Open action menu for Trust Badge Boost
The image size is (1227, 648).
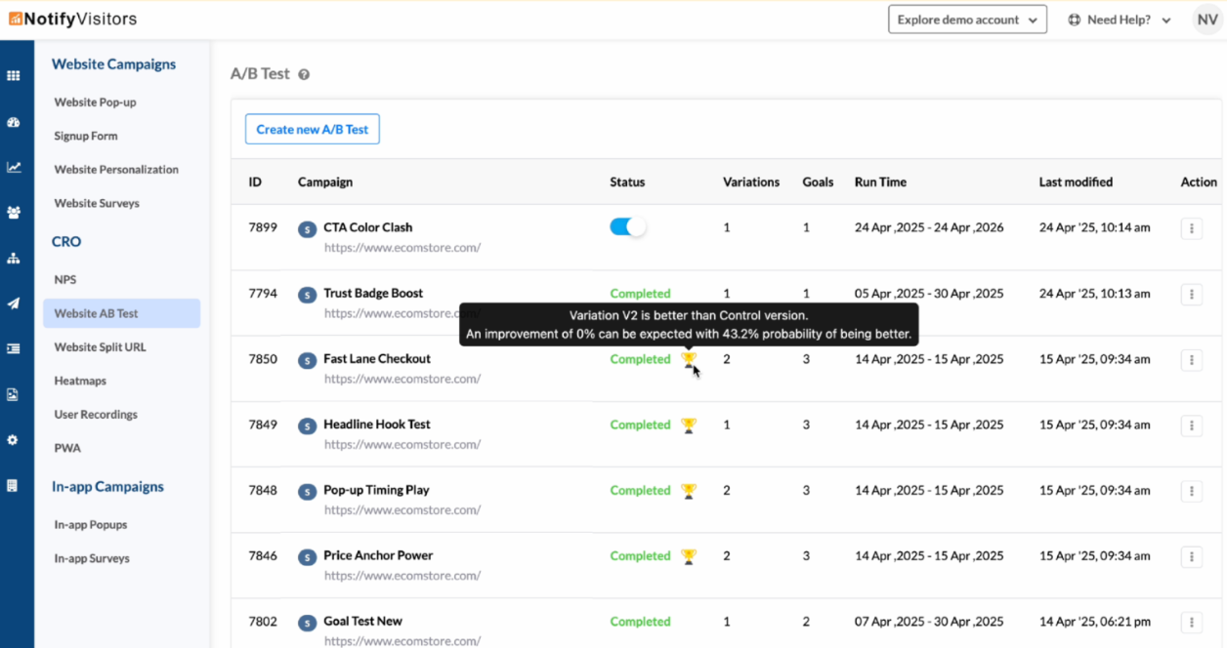[x=1191, y=294]
